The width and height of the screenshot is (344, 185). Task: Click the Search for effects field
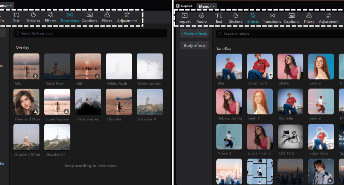280,34
